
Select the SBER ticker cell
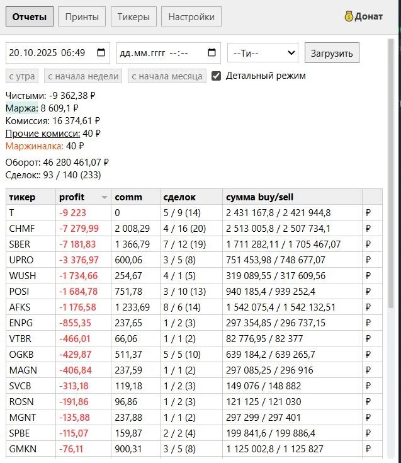coord(31,244)
